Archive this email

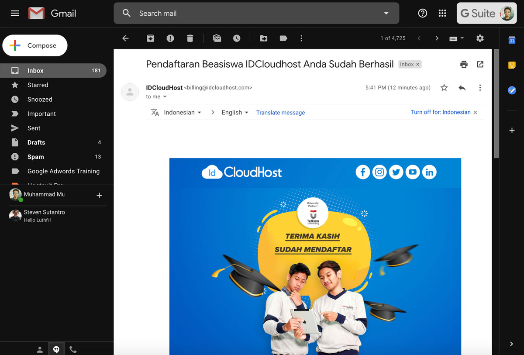pyautogui.click(x=150, y=38)
